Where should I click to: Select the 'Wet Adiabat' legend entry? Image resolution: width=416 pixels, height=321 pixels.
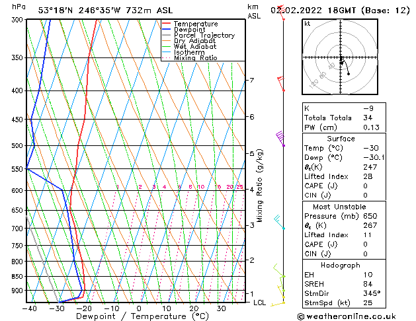195,47
